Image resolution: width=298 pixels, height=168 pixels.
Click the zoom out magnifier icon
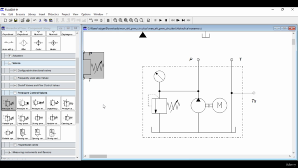click(142, 20)
